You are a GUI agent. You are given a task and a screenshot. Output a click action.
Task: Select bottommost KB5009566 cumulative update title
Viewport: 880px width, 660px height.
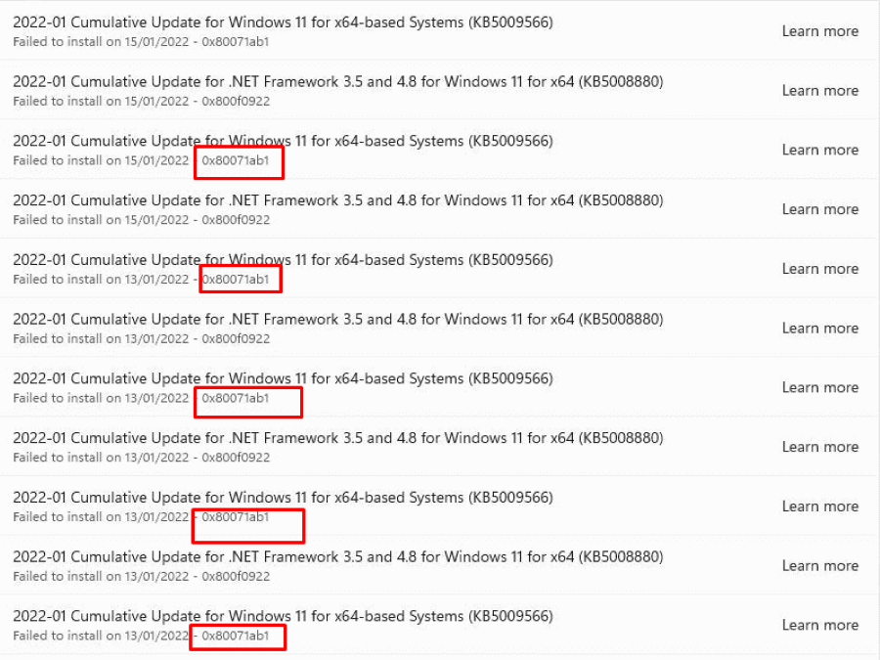[x=283, y=616]
